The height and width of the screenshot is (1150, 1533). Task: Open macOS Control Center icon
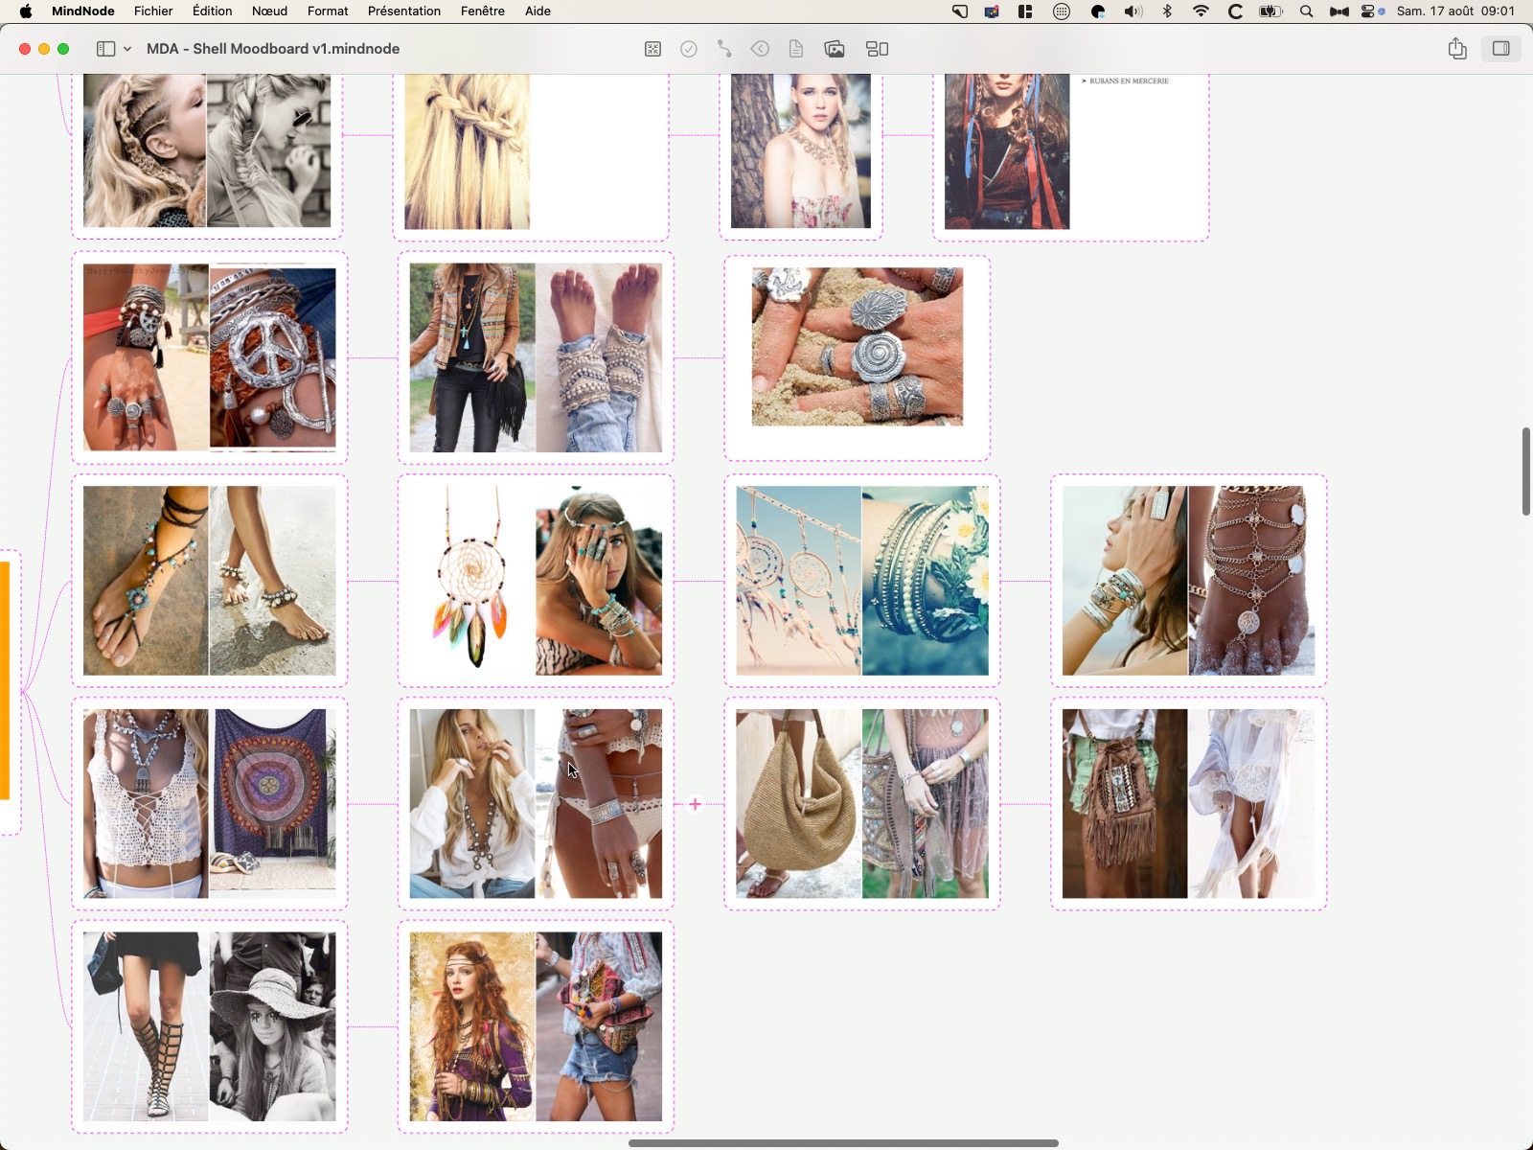coord(1368,11)
